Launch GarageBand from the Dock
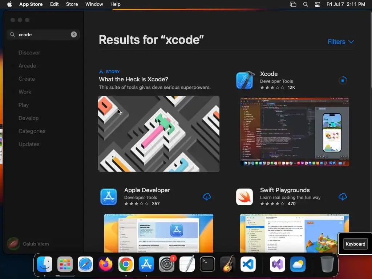This screenshot has height=279, width=372. [x=228, y=264]
